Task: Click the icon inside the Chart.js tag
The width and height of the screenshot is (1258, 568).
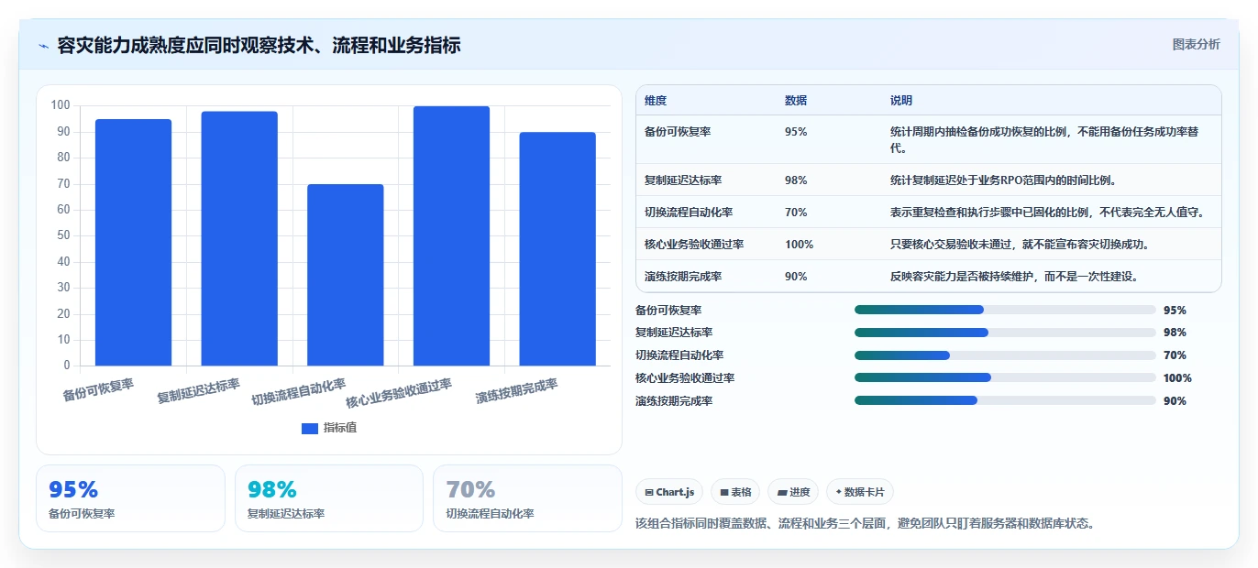Action: 649,492
